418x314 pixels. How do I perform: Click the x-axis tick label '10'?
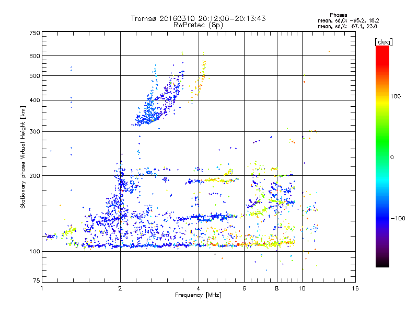point(302,288)
